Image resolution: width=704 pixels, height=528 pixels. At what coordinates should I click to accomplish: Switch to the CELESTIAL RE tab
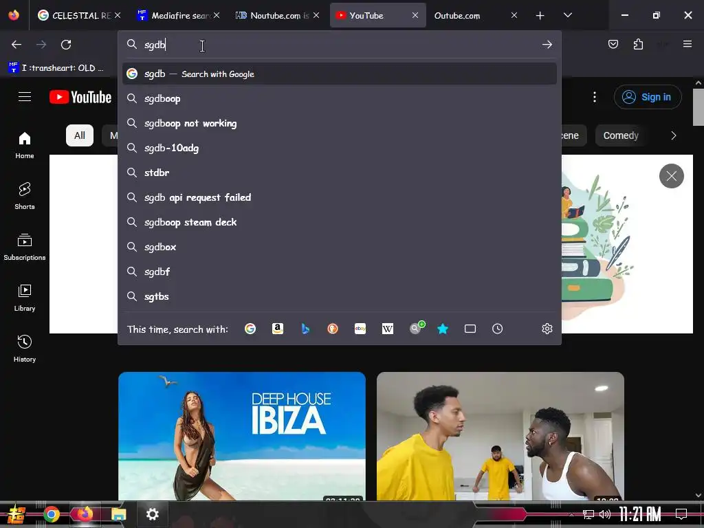[80, 15]
